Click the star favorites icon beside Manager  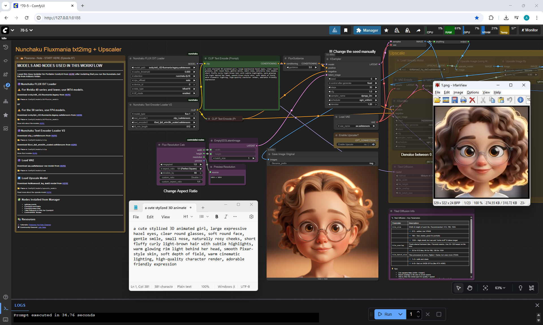[386, 30]
